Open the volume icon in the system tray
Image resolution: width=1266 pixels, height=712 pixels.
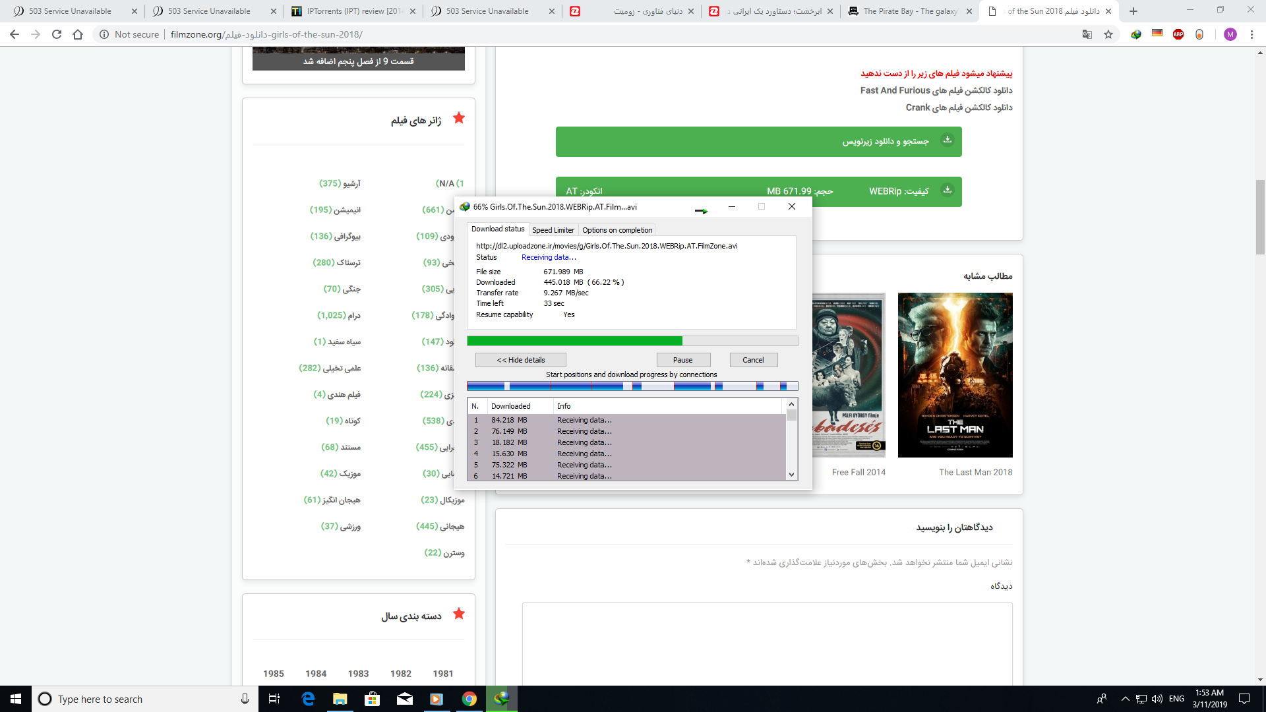point(1157,699)
